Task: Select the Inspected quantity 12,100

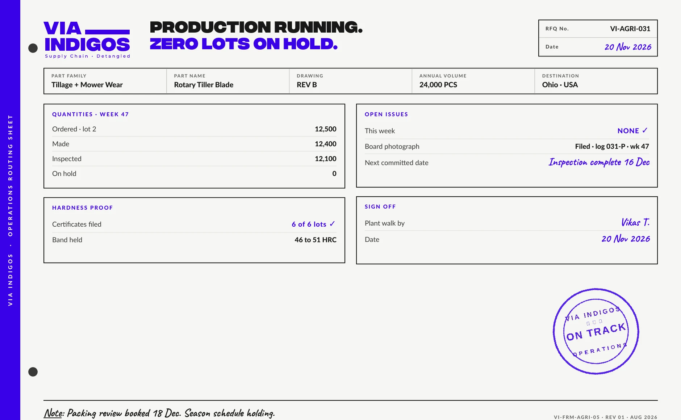Action: [325, 159]
